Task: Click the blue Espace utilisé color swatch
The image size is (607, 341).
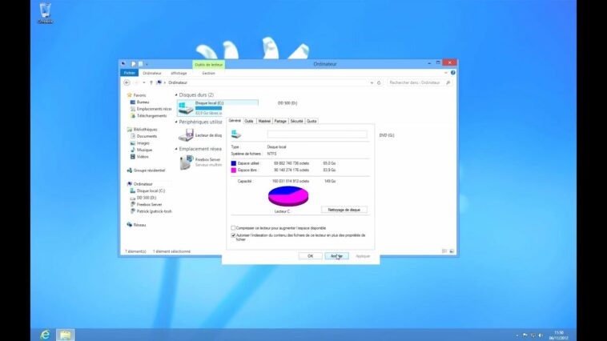Action: [x=233, y=162]
